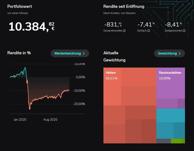Click the -7,41 % Einfach value

click(146, 25)
